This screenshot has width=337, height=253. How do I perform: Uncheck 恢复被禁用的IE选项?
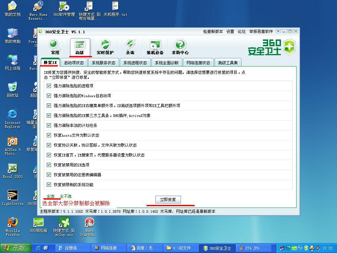[49, 165]
